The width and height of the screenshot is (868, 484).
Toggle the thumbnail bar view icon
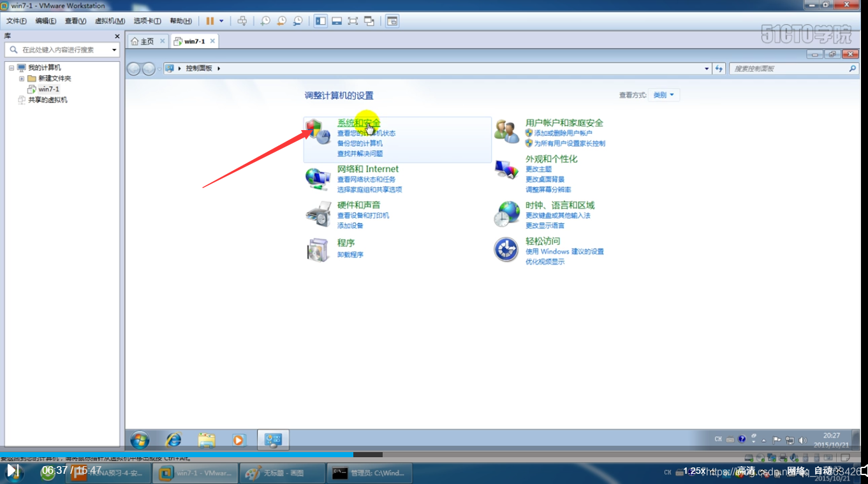tap(337, 21)
